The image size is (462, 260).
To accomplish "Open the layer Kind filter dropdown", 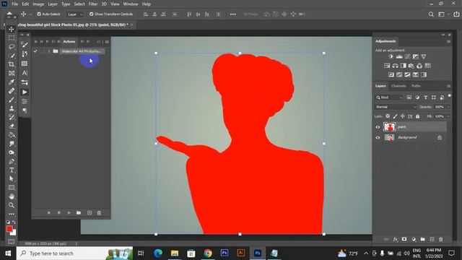I will pyautogui.click(x=389, y=97).
